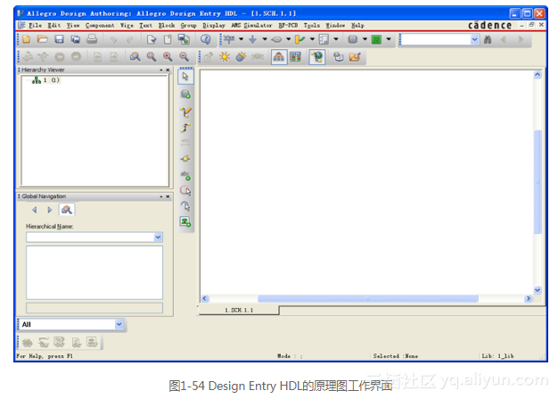The image size is (558, 399).
Task: Click the vertical scrollbar down arrow
Action: coord(537,290)
